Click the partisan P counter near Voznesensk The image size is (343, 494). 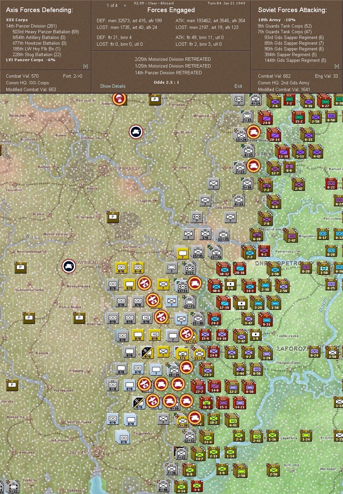coord(12,385)
